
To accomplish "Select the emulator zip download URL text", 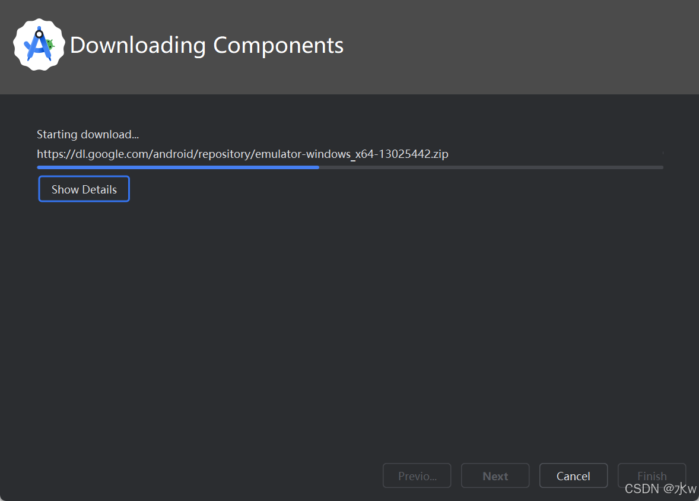I will tap(243, 154).
